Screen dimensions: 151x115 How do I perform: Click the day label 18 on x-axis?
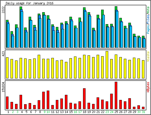(84, 112)
